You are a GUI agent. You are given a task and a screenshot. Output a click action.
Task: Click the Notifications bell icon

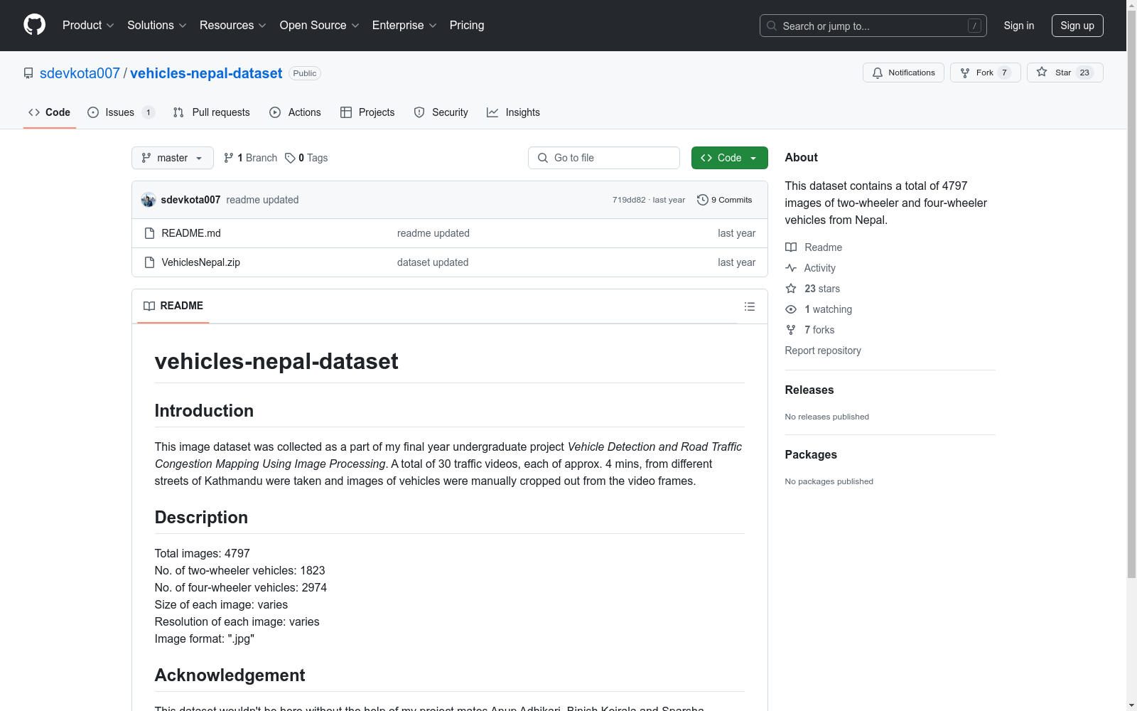[x=878, y=73]
